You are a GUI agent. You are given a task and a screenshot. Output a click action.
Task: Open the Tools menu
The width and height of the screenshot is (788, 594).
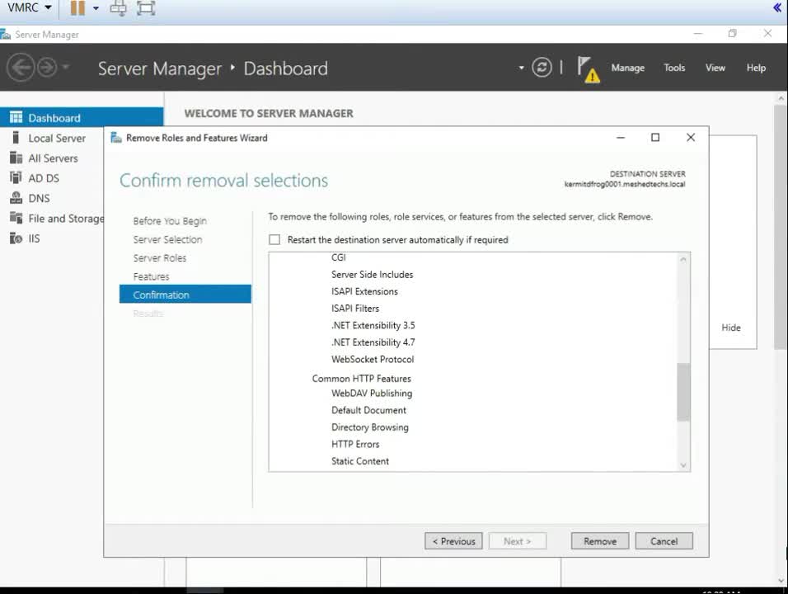674,68
